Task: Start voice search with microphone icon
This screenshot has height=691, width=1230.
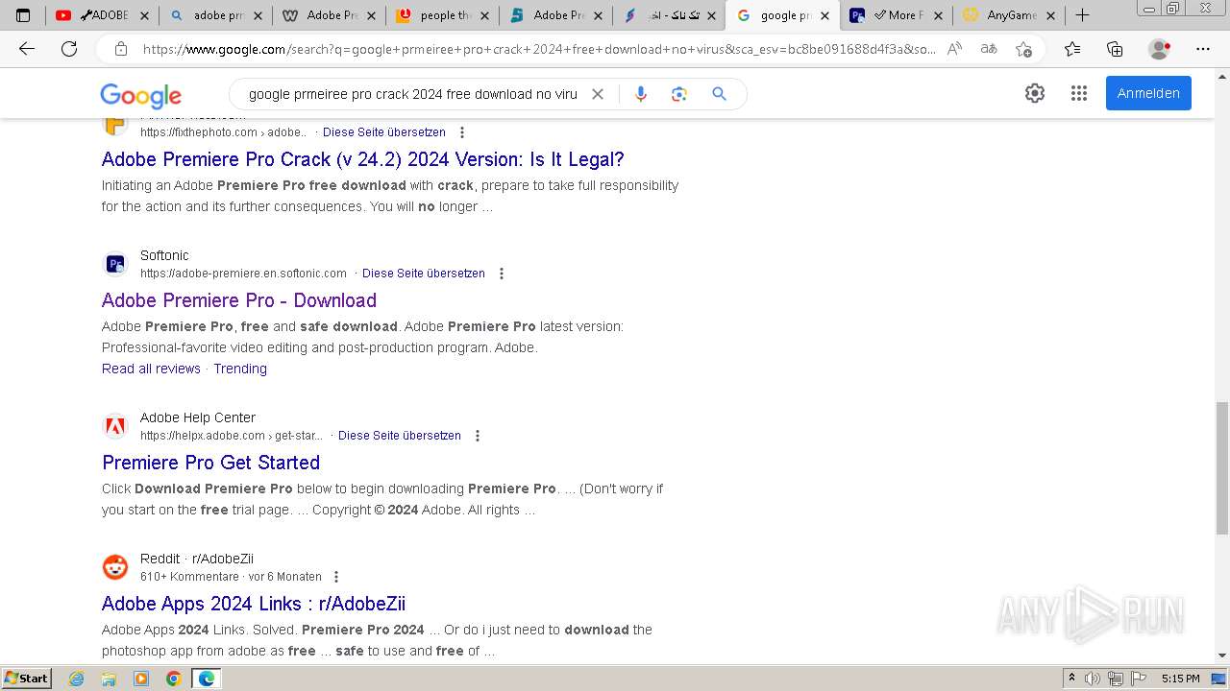Action: coord(641,94)
